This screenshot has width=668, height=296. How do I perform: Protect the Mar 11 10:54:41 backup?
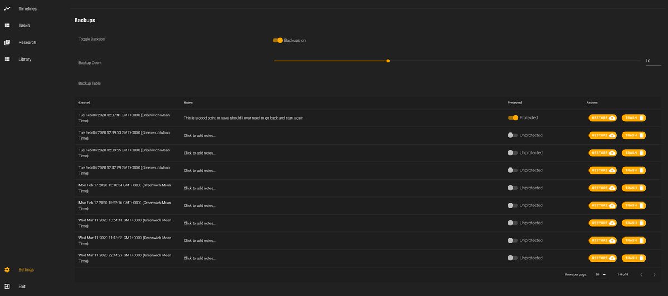click(513, 223)
